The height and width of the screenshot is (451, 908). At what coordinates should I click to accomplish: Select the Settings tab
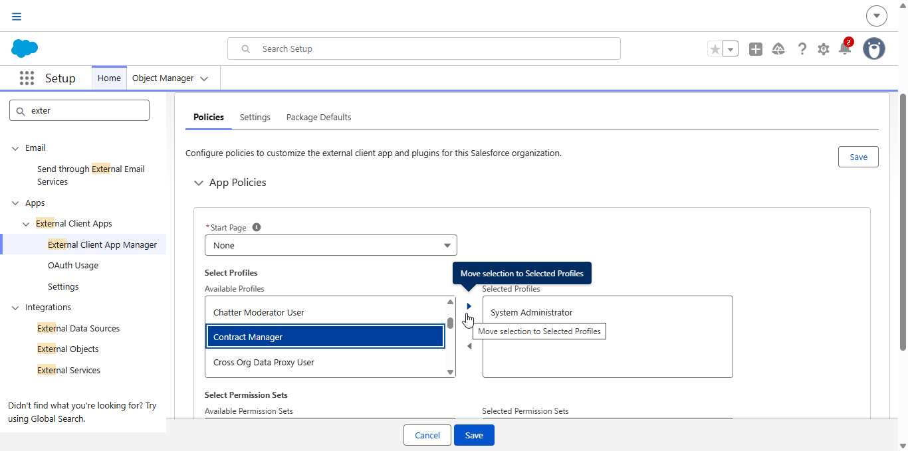[x=255, y=117]
